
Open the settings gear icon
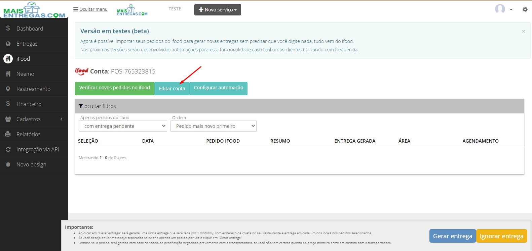525,9
